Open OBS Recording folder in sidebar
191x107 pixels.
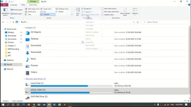pos(13,49)
